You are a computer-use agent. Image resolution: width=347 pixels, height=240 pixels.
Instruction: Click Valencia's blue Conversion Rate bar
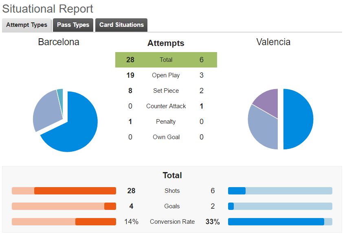[276, 222]
